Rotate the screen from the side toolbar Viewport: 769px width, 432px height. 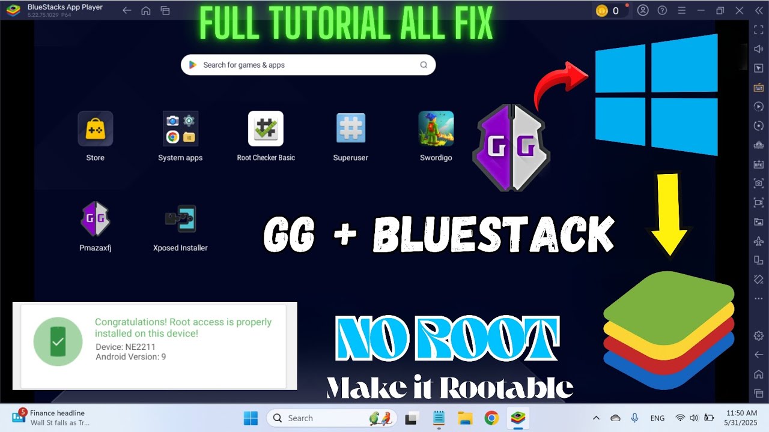click(x=759, y=260)
